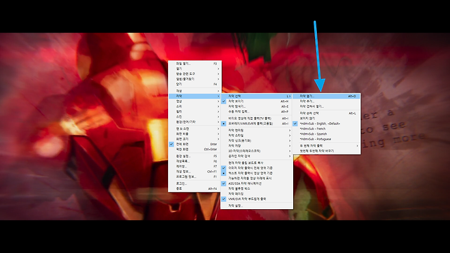Open the '자막 선택' (Select Subtitle) submenu row
Image resolution: width=450 pixels, height=253 pixels.
[x=257, y=96]
